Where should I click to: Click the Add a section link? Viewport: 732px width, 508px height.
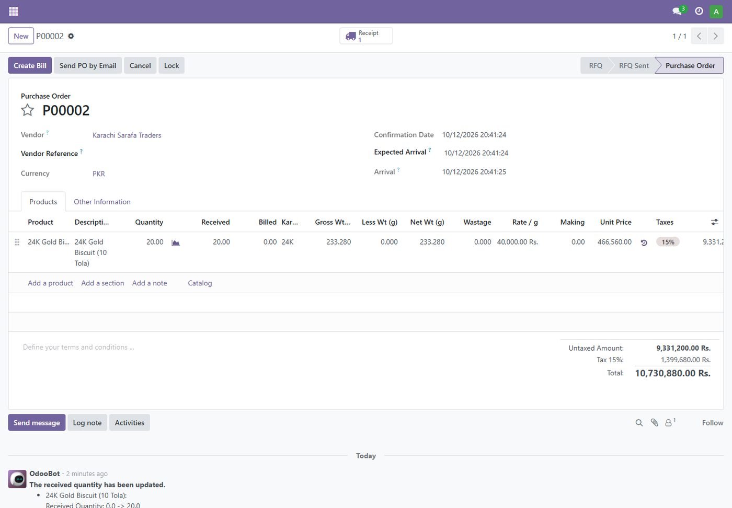tap(102, 283)
